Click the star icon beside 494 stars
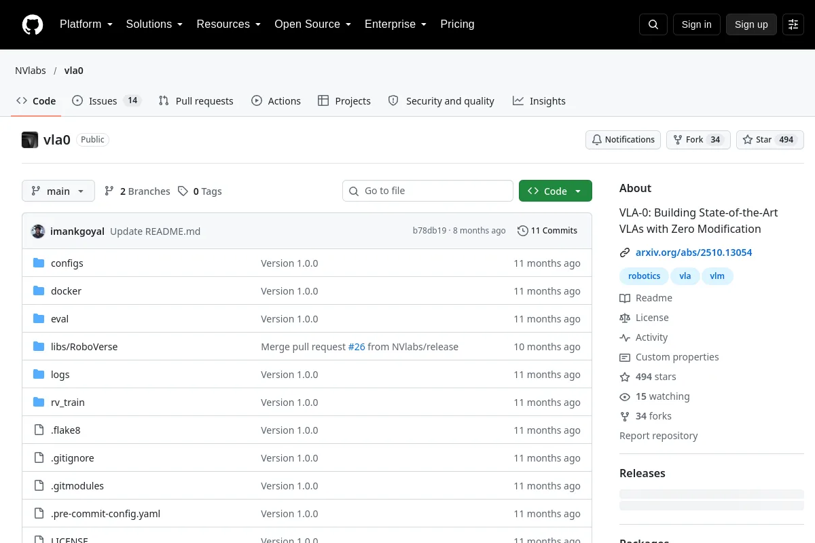 click(625, 377)
